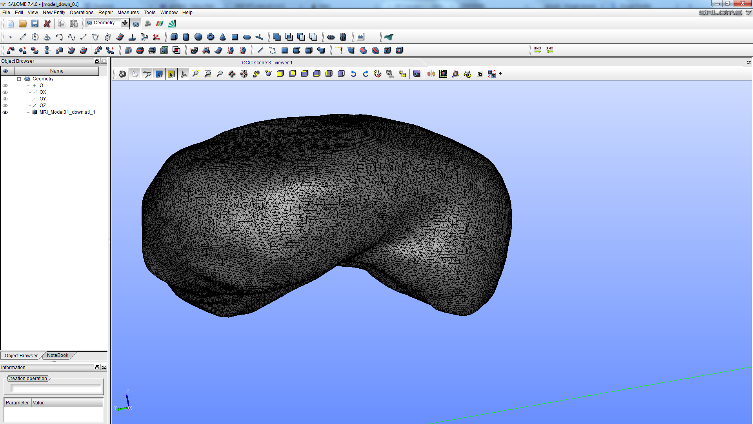Dump the viewer view camera icon

tap(123, 74)
